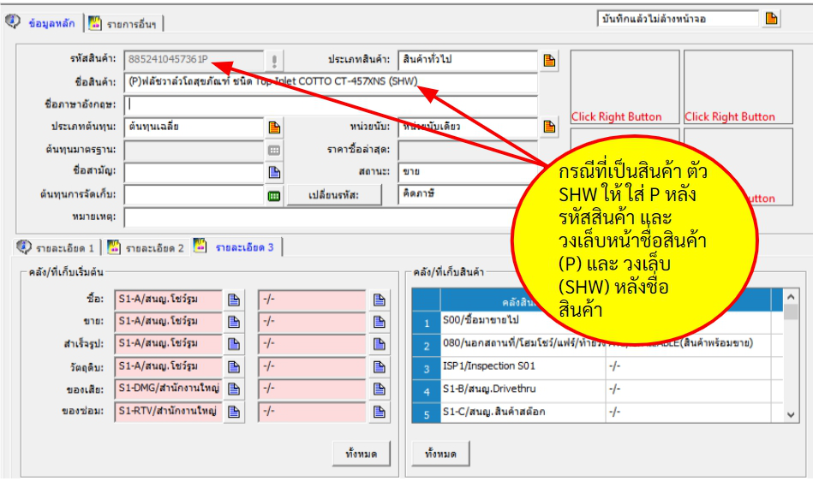Open warehouse lookup icon in ของเสีย row
813x481 pixels.
tap(234, 389)
